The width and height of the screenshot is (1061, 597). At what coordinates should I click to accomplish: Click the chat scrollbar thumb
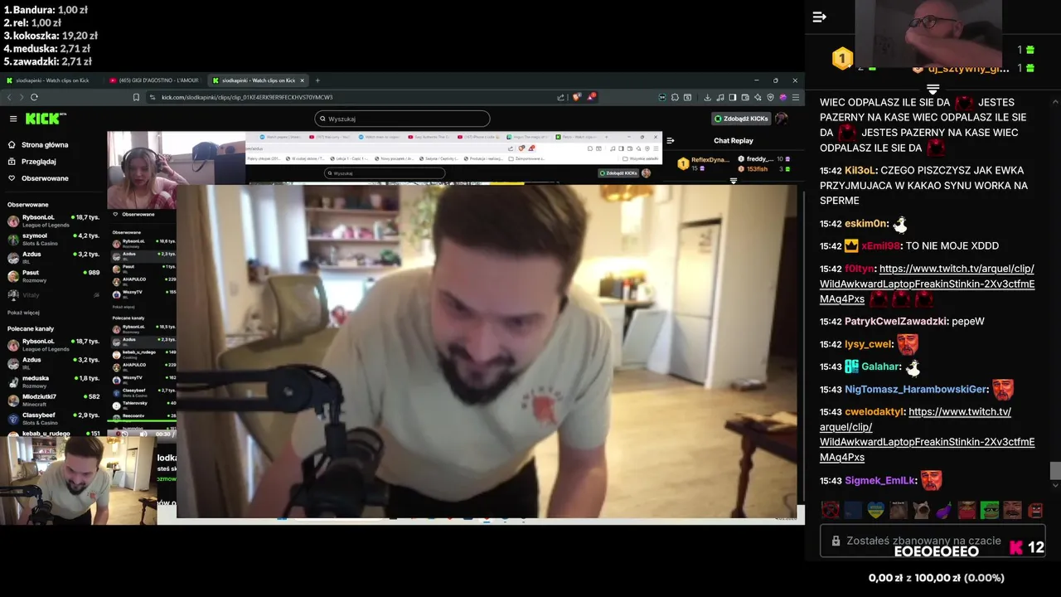pyautogui.click(x=1055, y=470)
